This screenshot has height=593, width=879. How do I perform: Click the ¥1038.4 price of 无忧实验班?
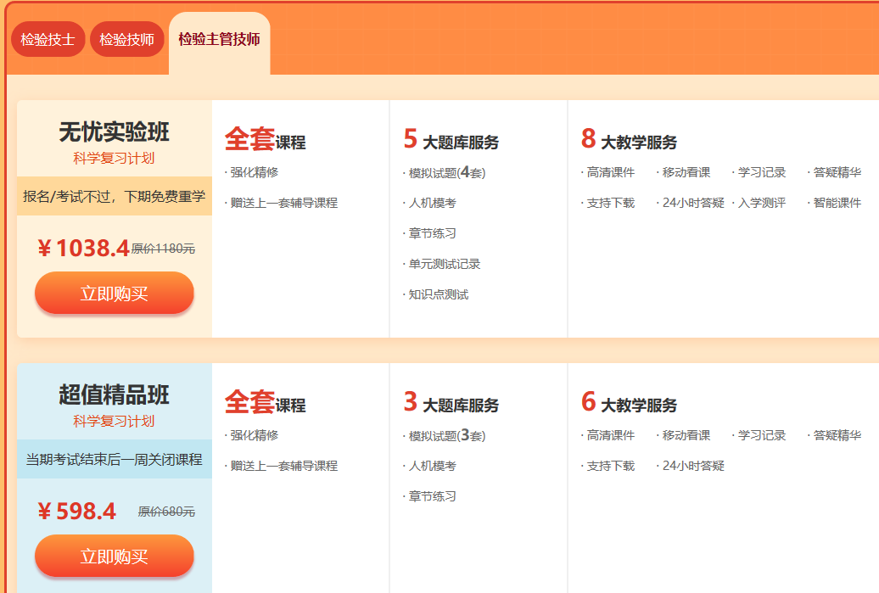[x=84, y=248]
